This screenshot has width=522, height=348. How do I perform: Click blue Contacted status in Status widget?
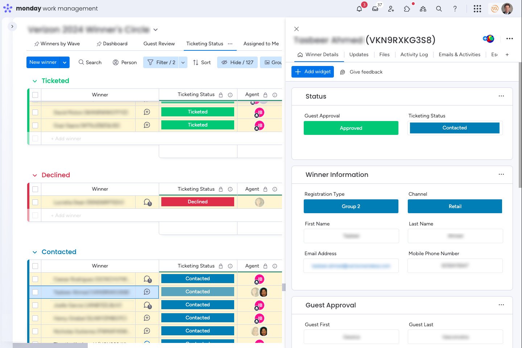click(455, 128)
